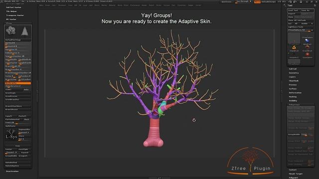319x179 pixels.
Task: Expand the Tile Helper plugin section
Action: (11, 11)
